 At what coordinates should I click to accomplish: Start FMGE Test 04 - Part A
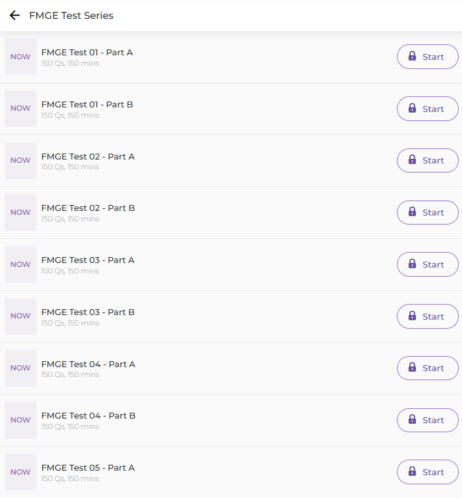[x=428, y=368]
